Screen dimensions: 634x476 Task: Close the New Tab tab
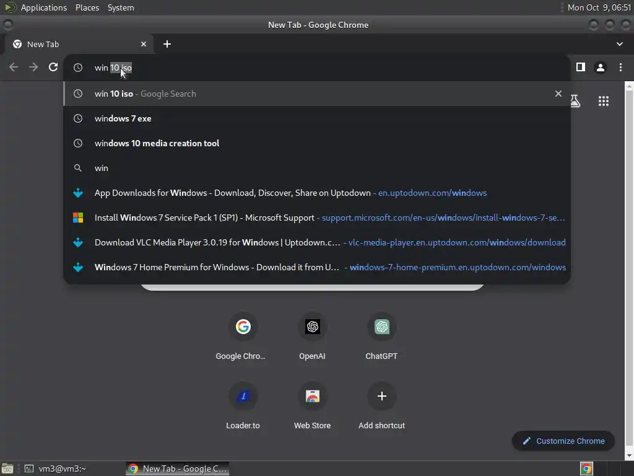click(x=144, y=44)
